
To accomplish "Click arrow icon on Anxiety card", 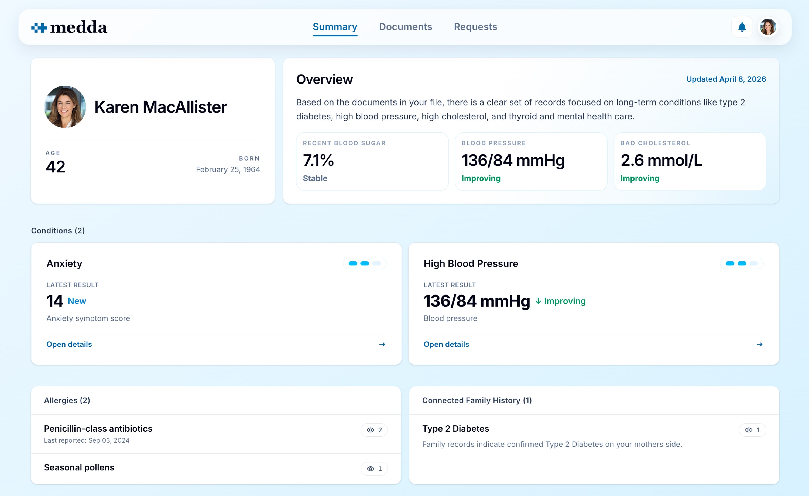I will pos(382,344).
